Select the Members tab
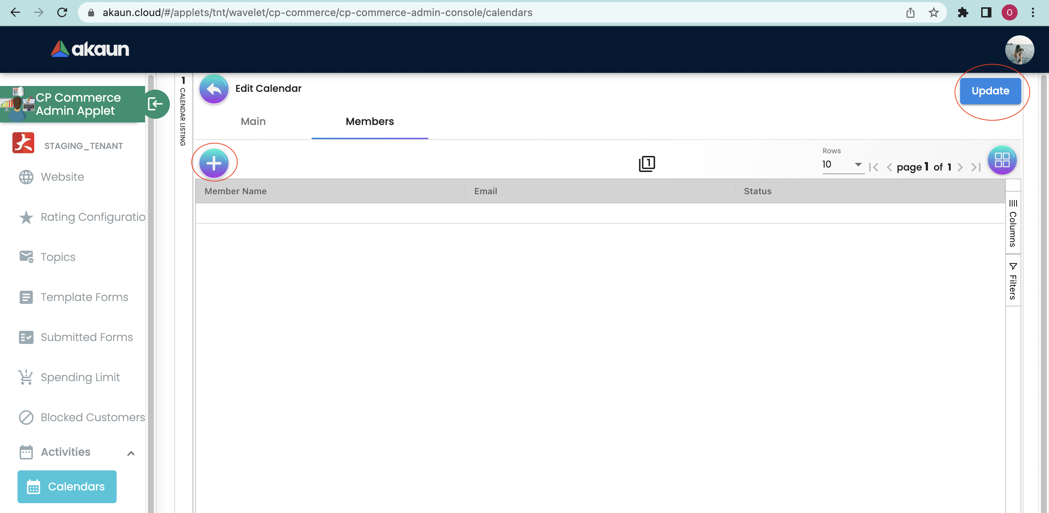The width and height of the screenshot is (1049, 513). (369, 121)
